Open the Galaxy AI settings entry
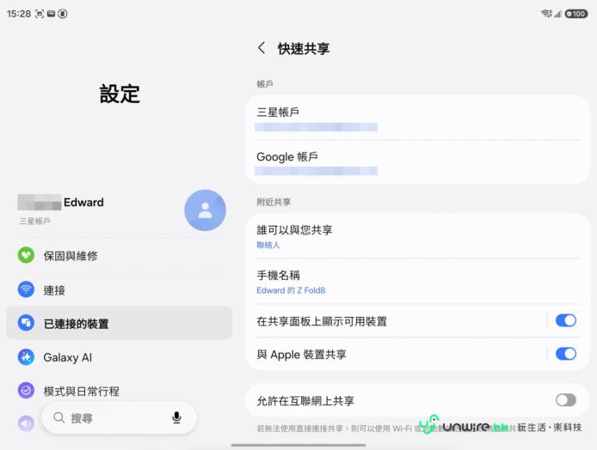This screenshot has height=450, width=597. point(120,357)
